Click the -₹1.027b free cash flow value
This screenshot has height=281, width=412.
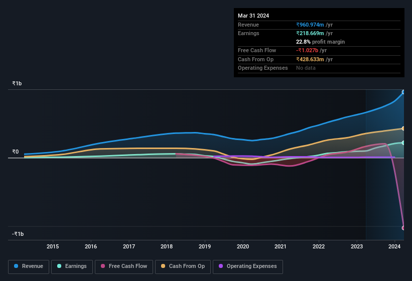(307, 50)
